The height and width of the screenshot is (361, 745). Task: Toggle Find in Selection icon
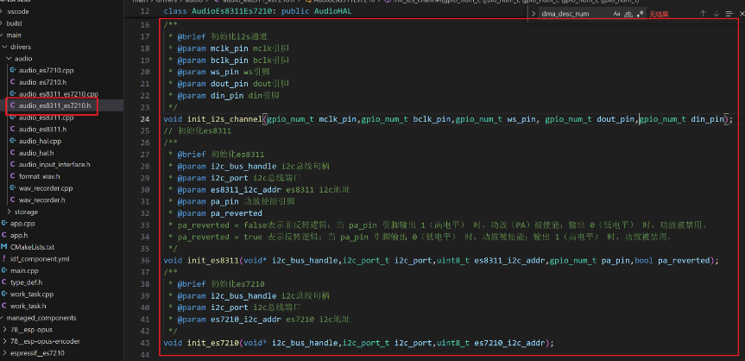[x=729, y=14]
